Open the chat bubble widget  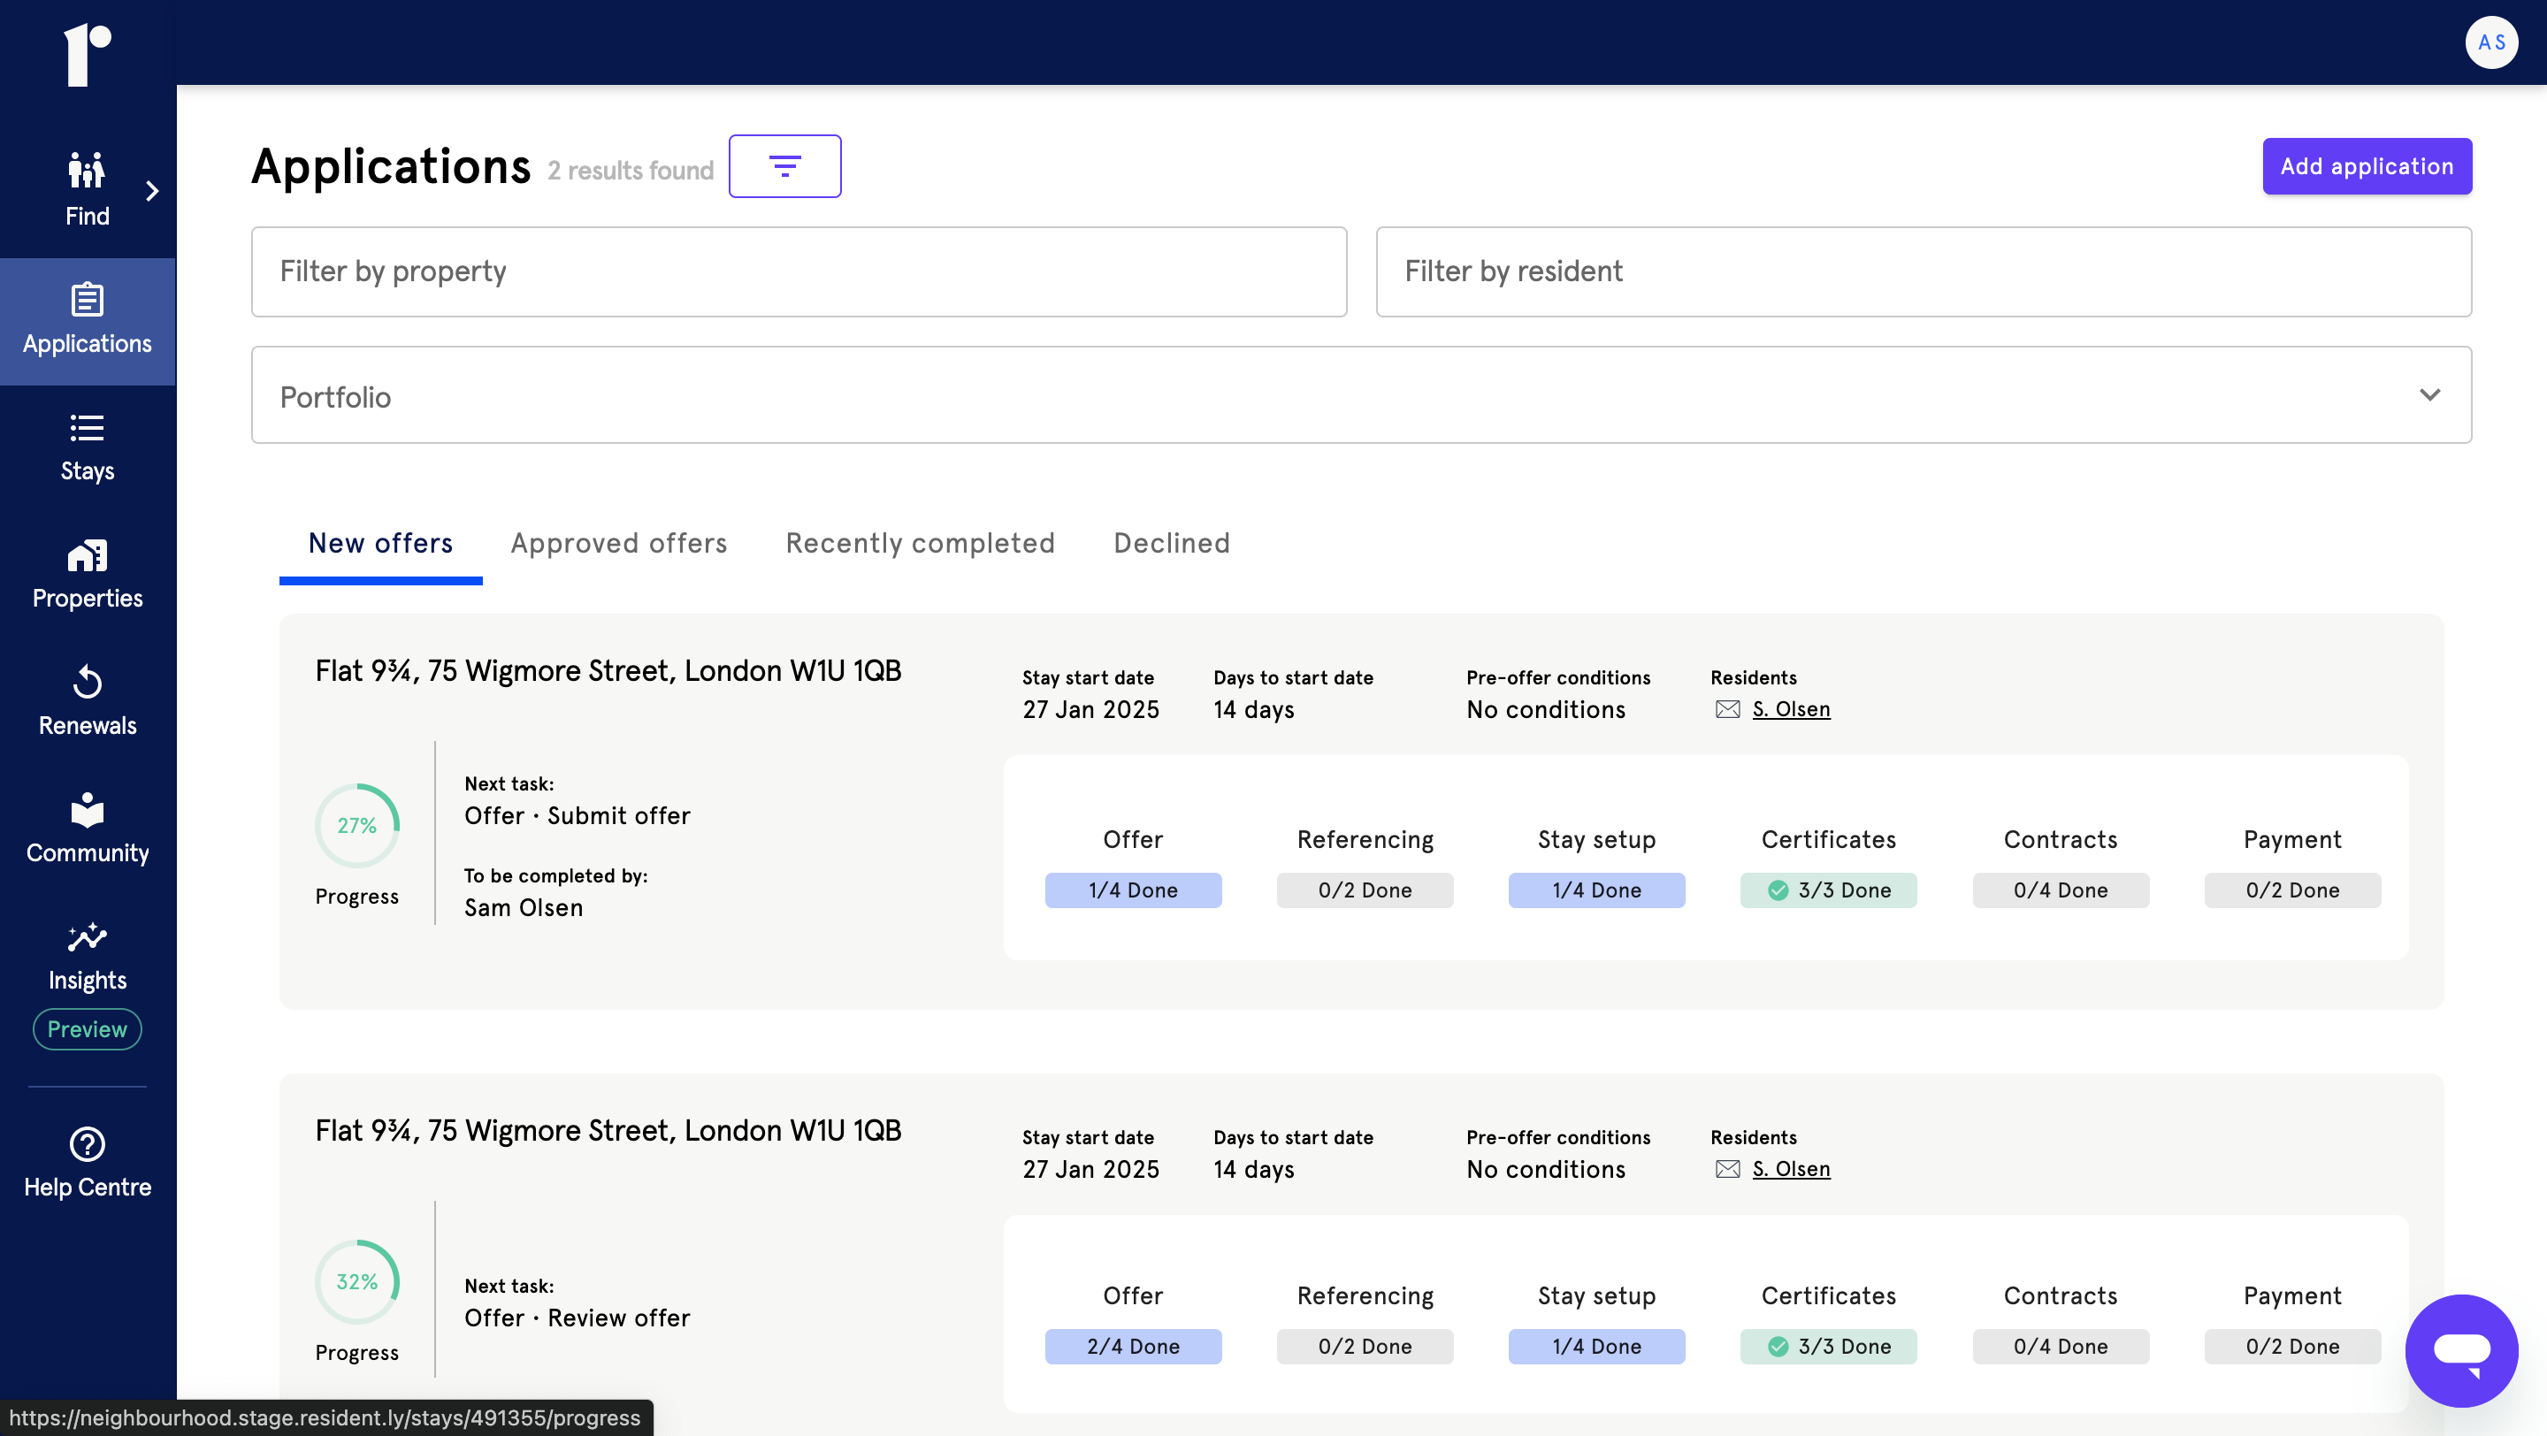pos(2461,1350)
